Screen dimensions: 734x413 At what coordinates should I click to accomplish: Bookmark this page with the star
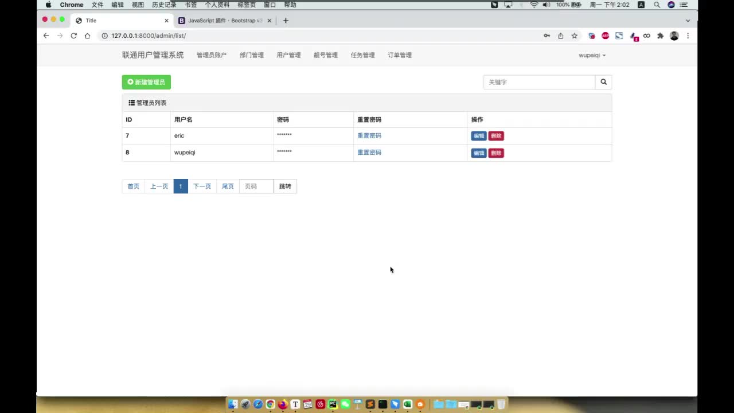(x=574, y=36)
